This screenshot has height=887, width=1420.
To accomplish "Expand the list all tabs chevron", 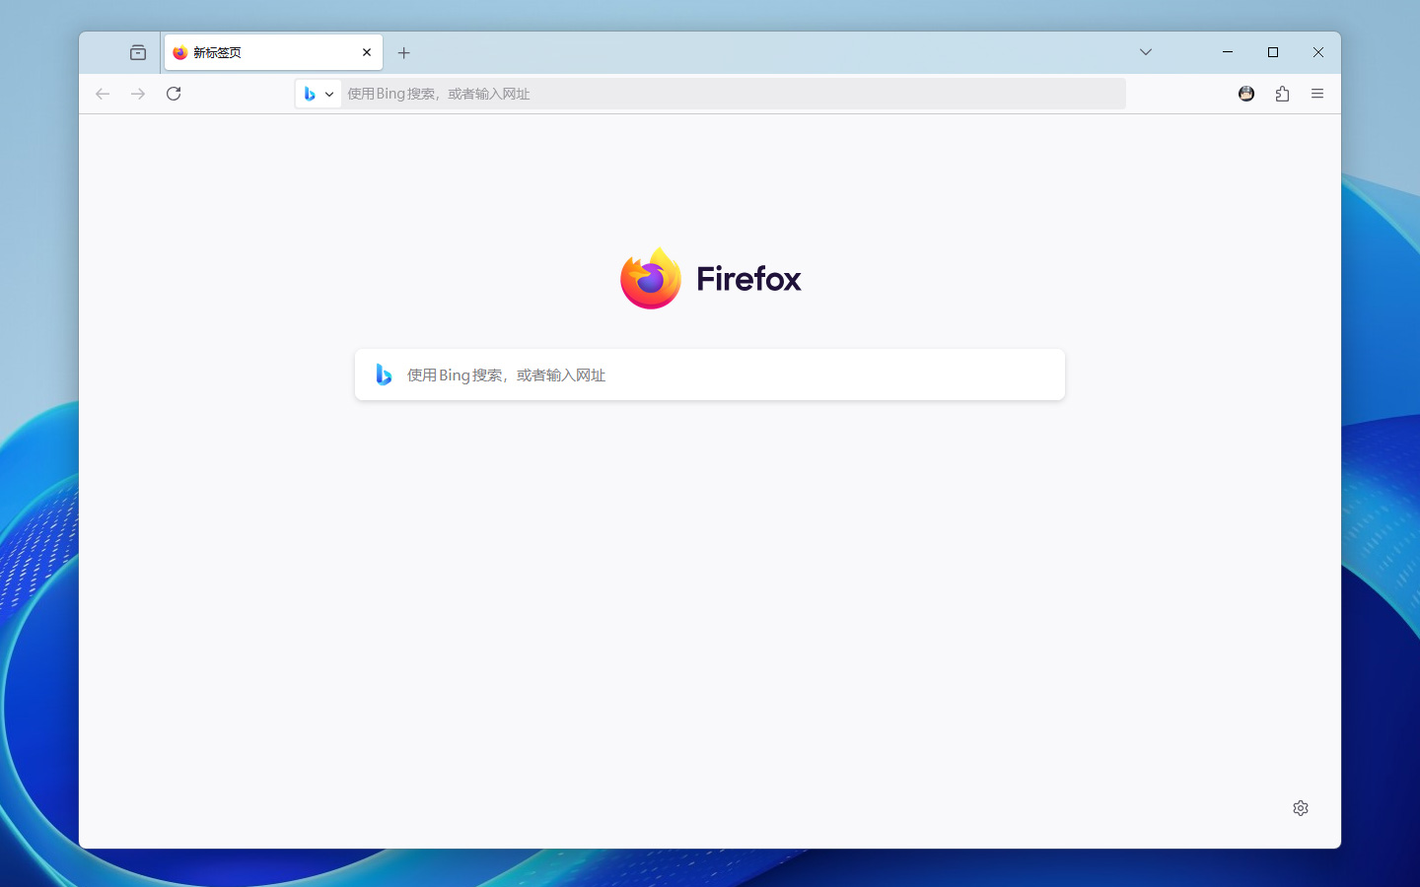I will (1146, 52).
